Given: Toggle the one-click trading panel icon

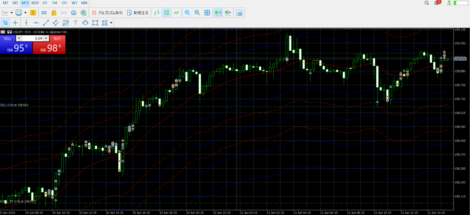Looking at the screenshot, I should coord(9,32).
